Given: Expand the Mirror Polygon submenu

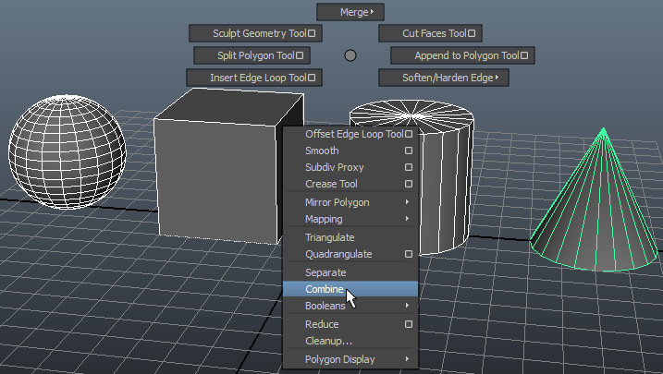Looking at the screenshot, I should click(x=350, y=202).
